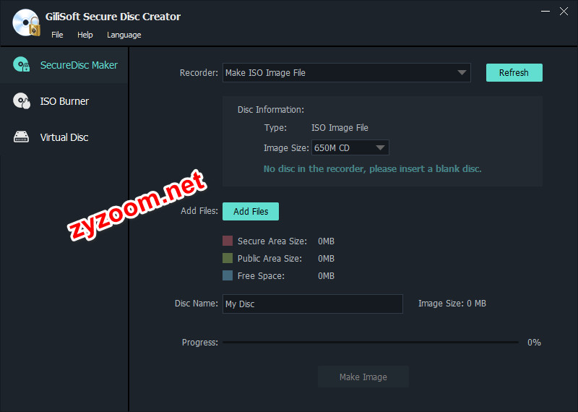Click the Public Area Size color swatch
The height and width of the screenshot is (412, 578).
[228, 258]
